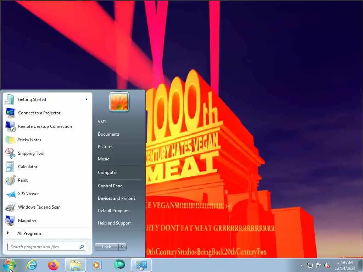Open Remote Desktop Connection
The image size is (363, 272).
click(x=48, y=126)
